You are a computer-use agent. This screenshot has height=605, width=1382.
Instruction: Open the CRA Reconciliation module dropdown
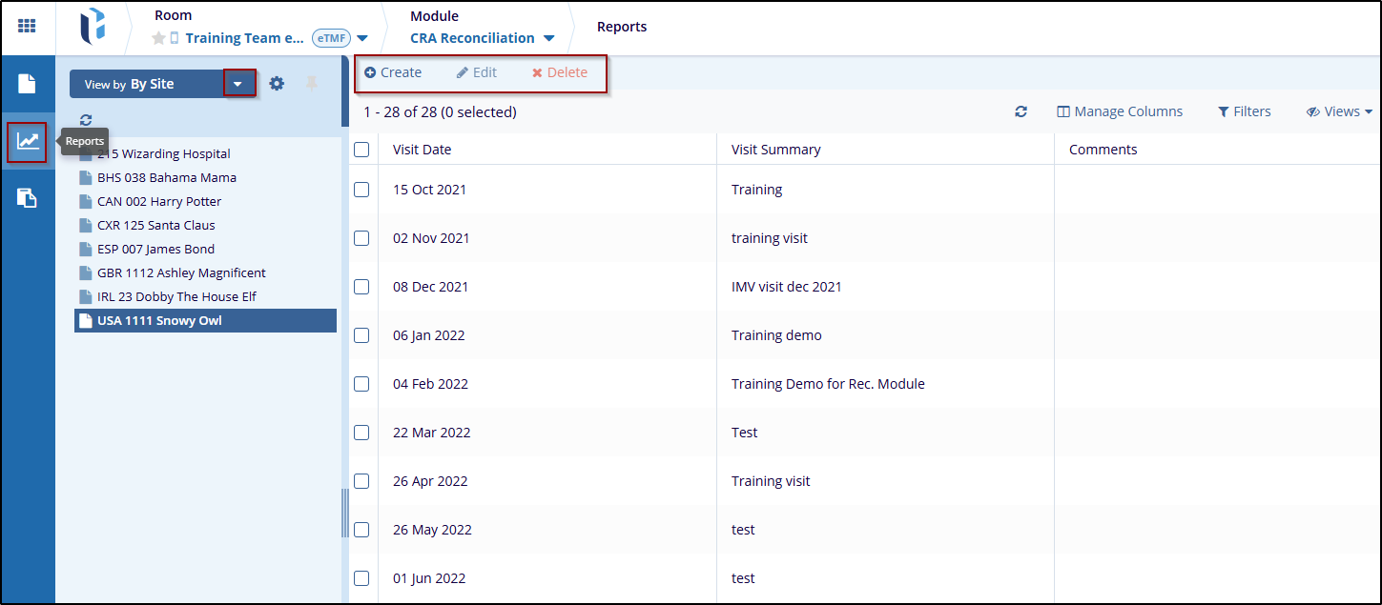point(548,38)
